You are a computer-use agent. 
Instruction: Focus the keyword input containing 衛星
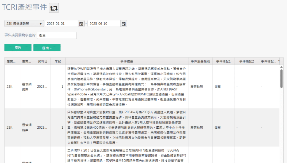[57, 35]
